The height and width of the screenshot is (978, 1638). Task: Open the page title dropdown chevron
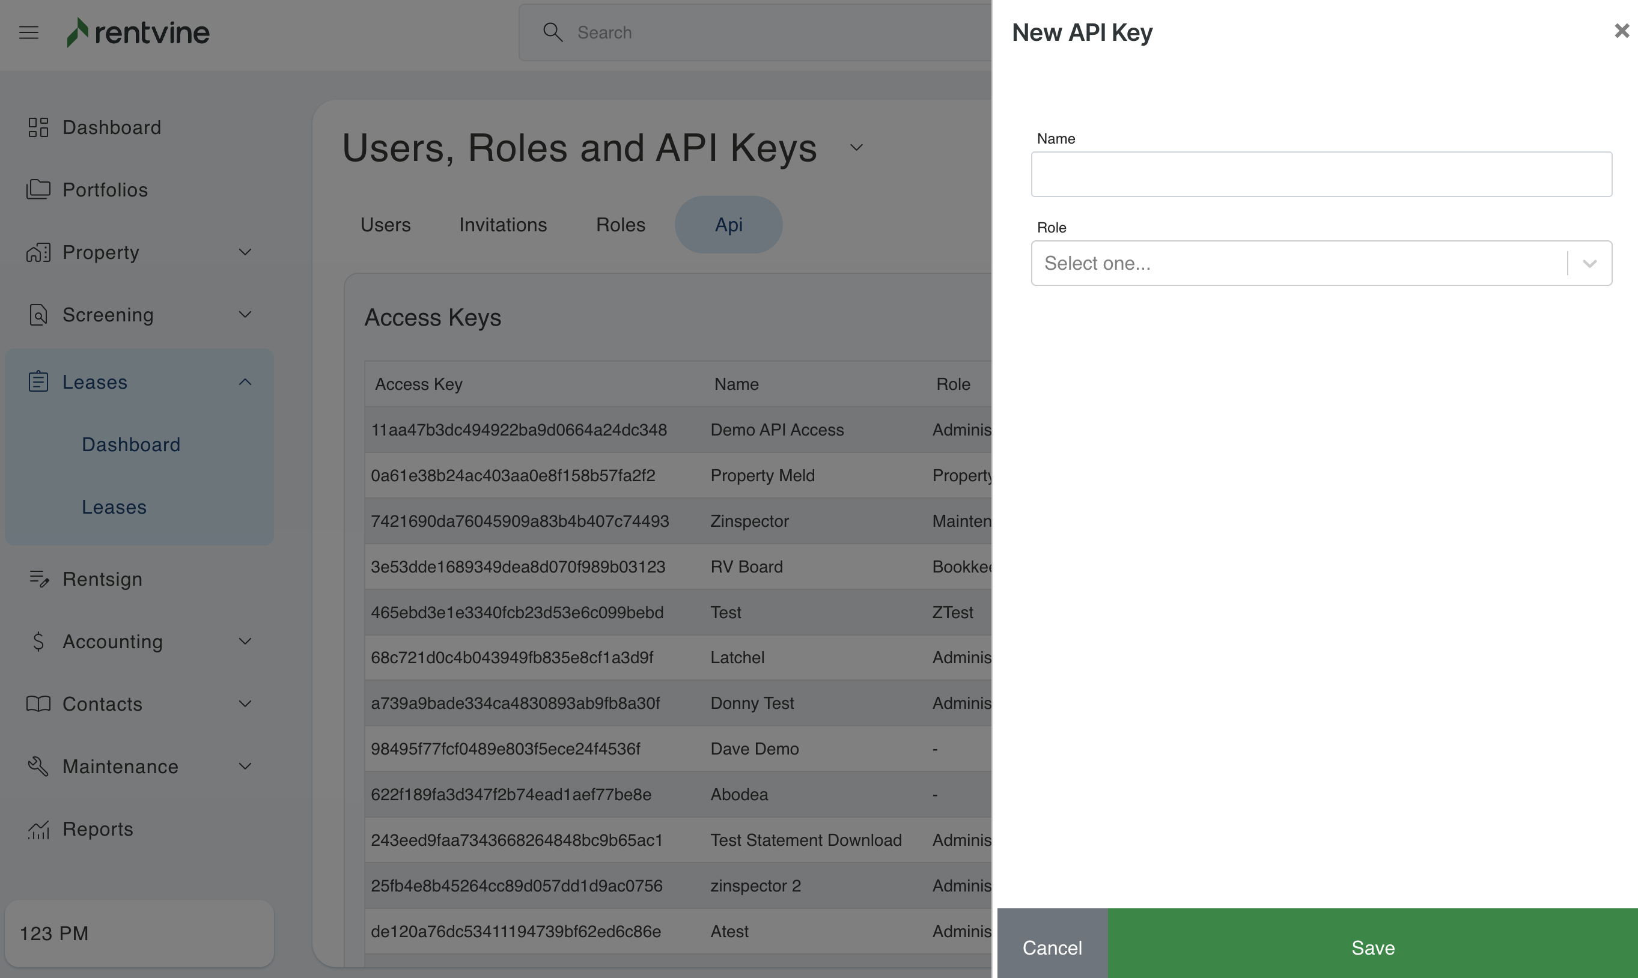(856, 148)
